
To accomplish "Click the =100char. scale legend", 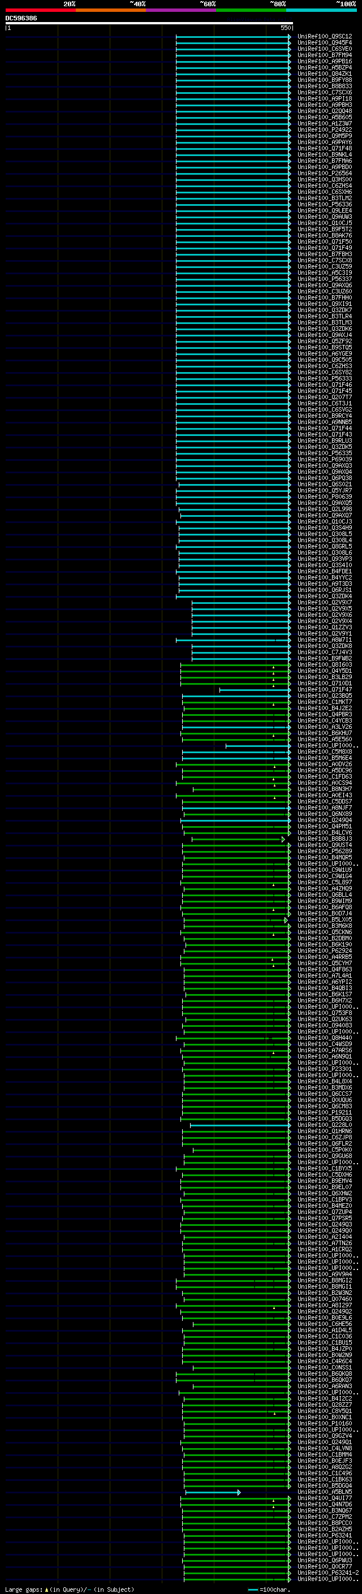I will coord(269,1589).
